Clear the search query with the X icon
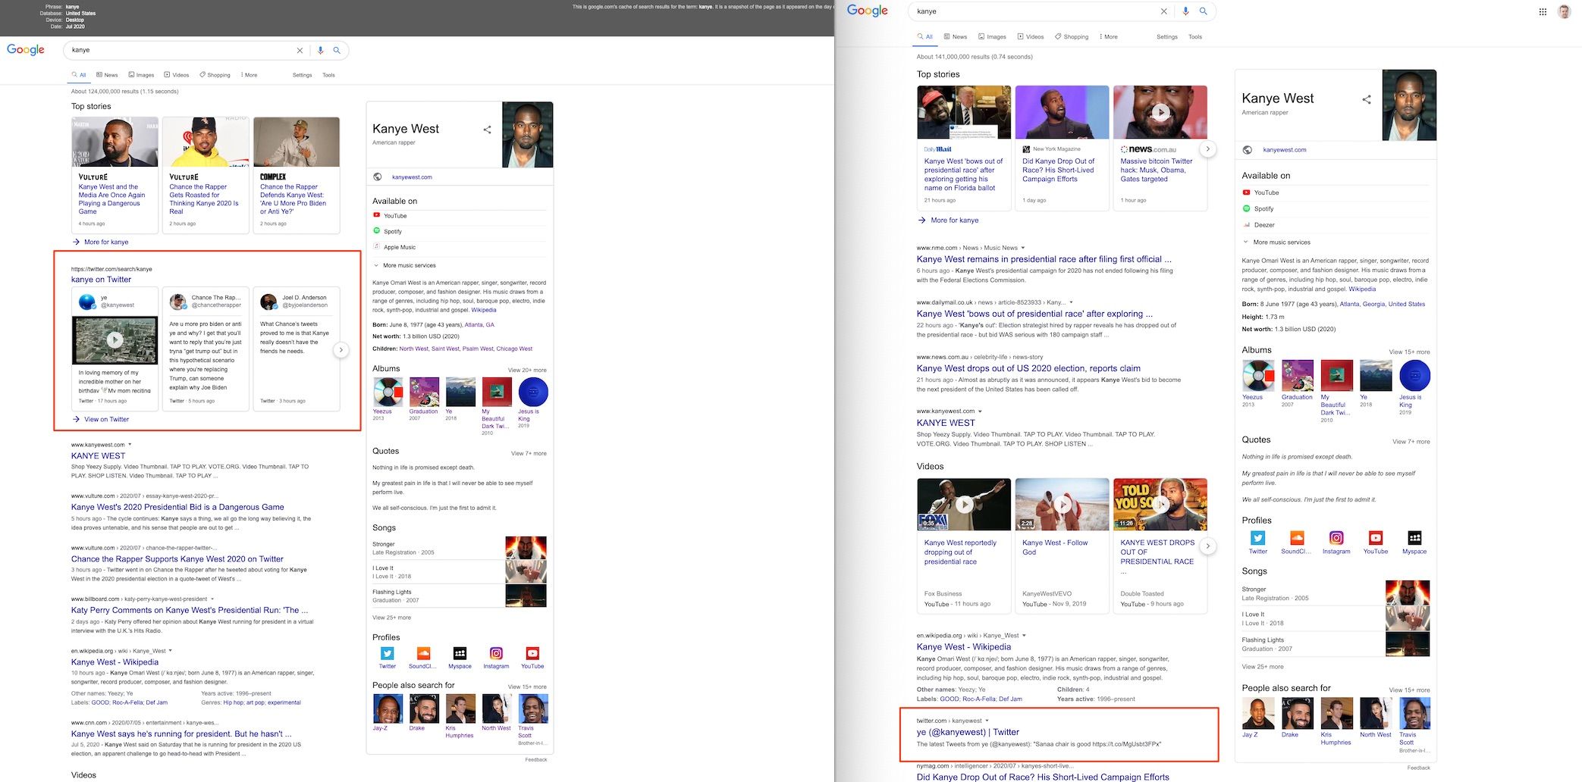Viewport: 1582px width, 782px height. (x=1164, y=11)
